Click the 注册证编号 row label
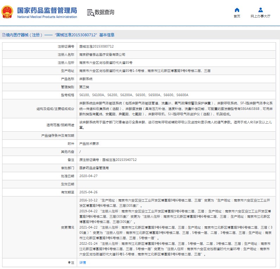This screenshot has height=269, width=280. tap(66, 46)
